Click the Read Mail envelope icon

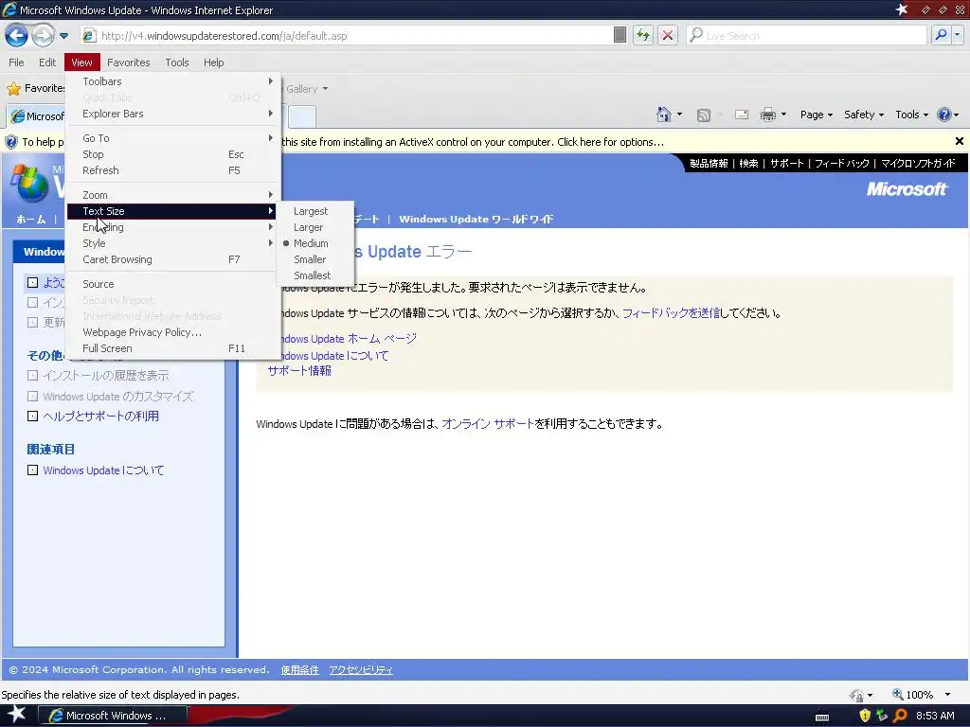pos(742,115)
